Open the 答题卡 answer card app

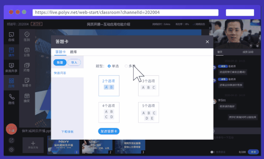click(x=27, y=82)
